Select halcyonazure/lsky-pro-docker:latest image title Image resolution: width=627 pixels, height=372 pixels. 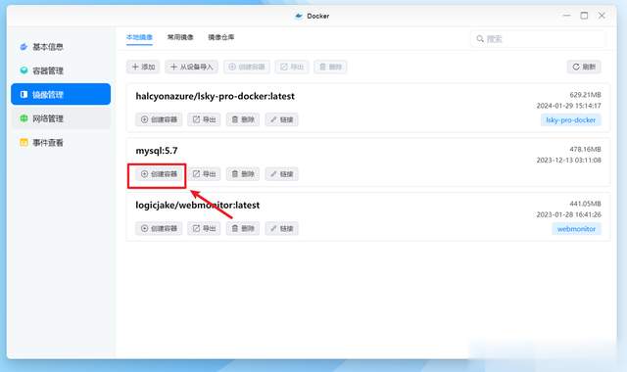216,96
